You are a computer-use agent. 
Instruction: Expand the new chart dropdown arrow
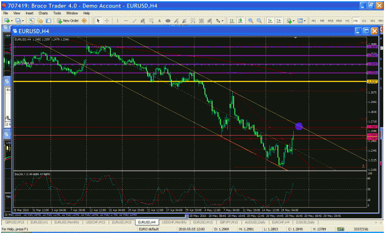pos(12,21)
